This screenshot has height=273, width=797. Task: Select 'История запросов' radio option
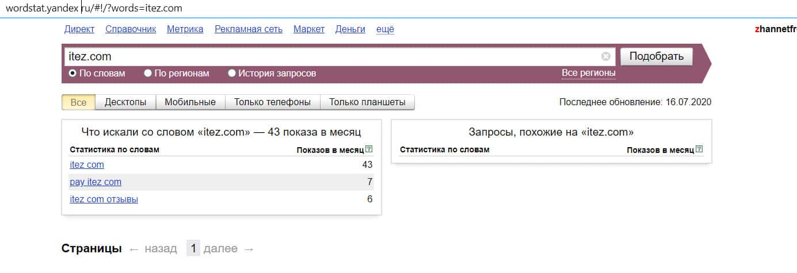tap(232, 74)
